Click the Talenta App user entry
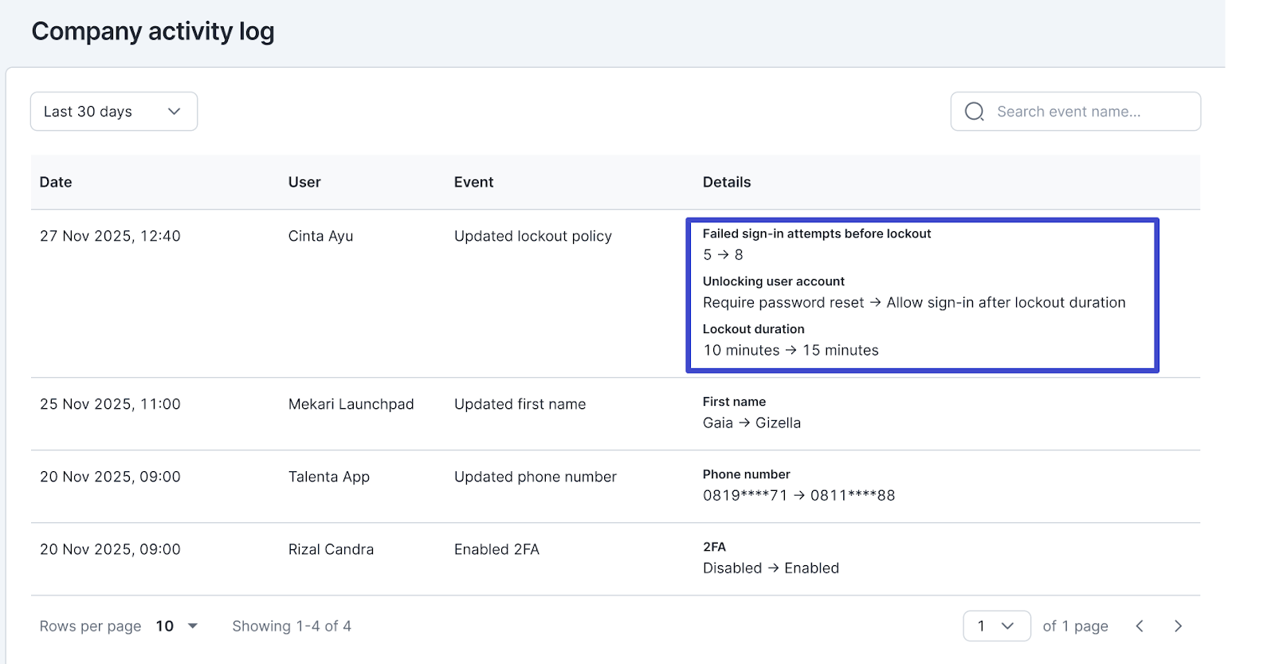The image size is (1275, 664). [x=328, y=477]
